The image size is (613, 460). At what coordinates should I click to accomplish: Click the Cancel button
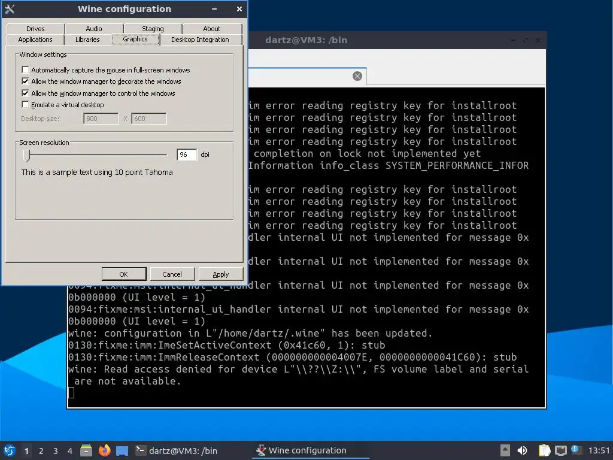tap(172, 274)
